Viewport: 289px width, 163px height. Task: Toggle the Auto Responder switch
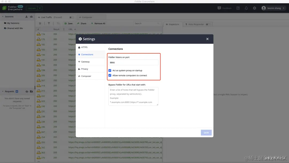pos(208,24)
